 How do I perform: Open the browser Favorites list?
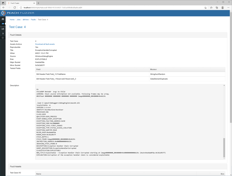pyautogui.click(x=211, y=8)
